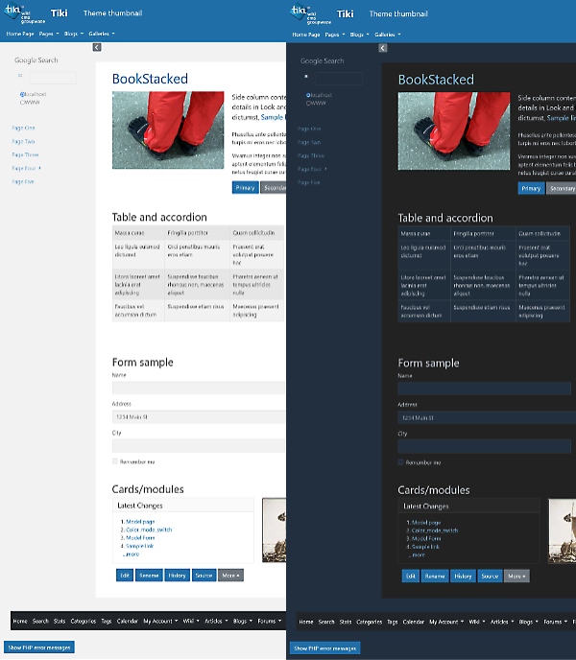Viewport: 576px width, 660px height.
Task: Select the 'WWW' radio in dark theme sidebar
Action: click(x=307, y=101)
